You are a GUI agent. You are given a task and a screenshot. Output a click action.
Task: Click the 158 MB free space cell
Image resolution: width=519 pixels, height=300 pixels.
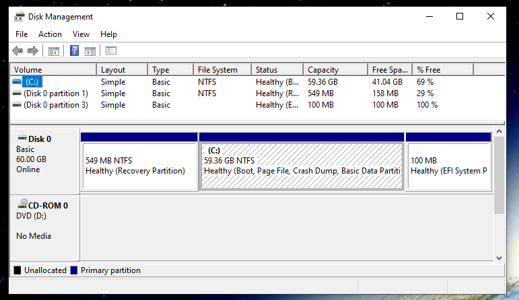point(385,93)
